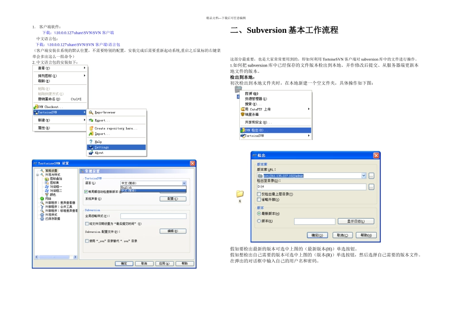This screenshot has height=320, width=452.
Task: Expand the 新建 submenu
Action: [x=85, y=120]
